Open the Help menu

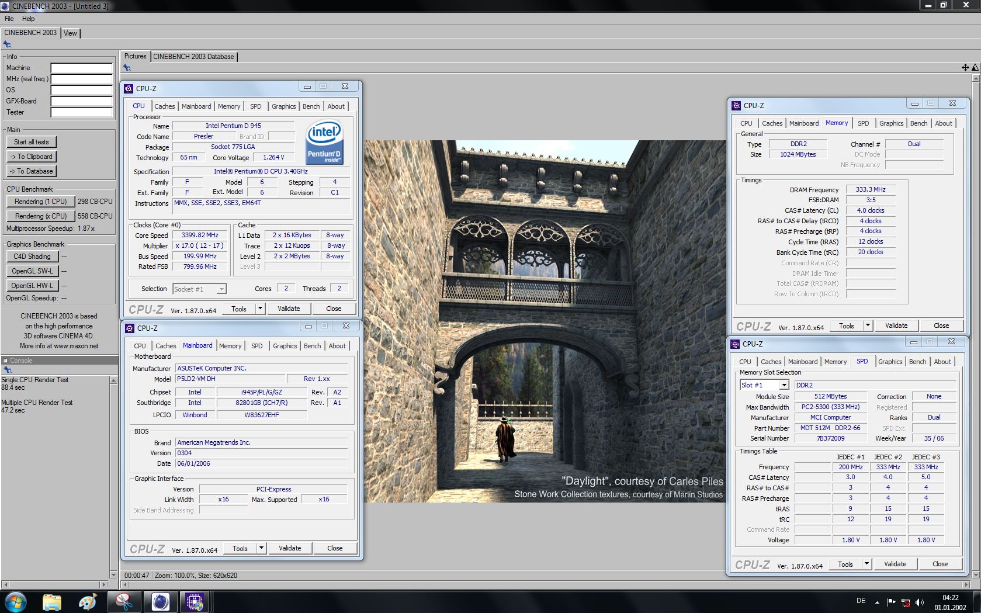(x=28, y=19)
